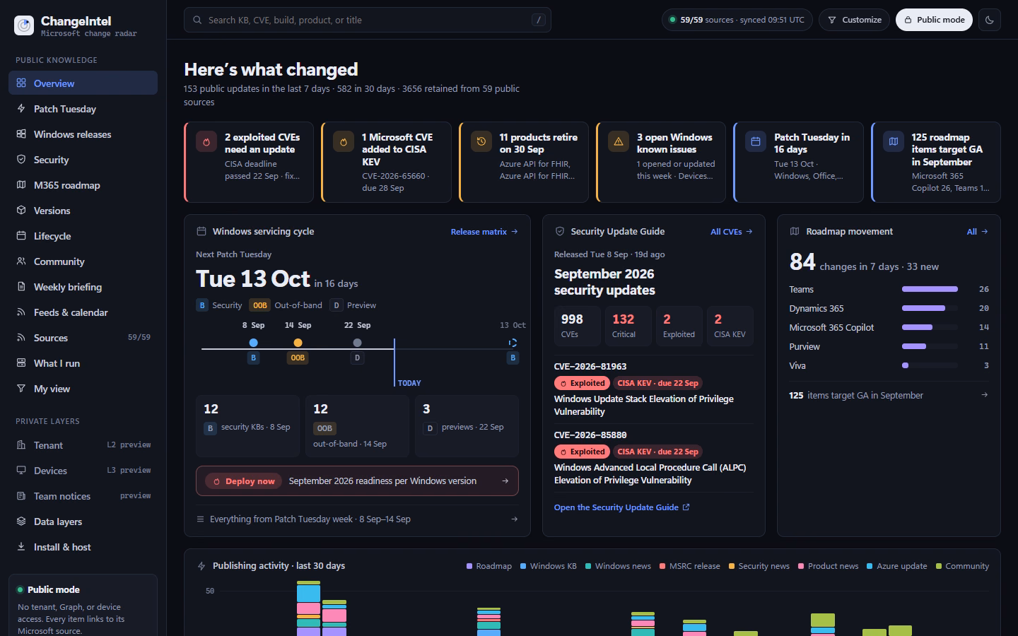Click the What I run server icon
The height and width of the screenshot is (636, 1018).
[x=21, y=363]
